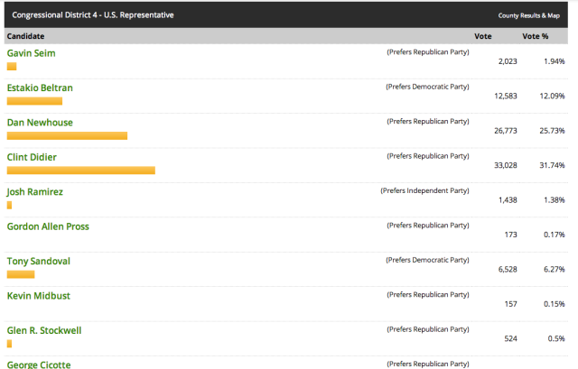578x369 pixels.
Task: Open George Cicotte candidate link
Action: 39,364
